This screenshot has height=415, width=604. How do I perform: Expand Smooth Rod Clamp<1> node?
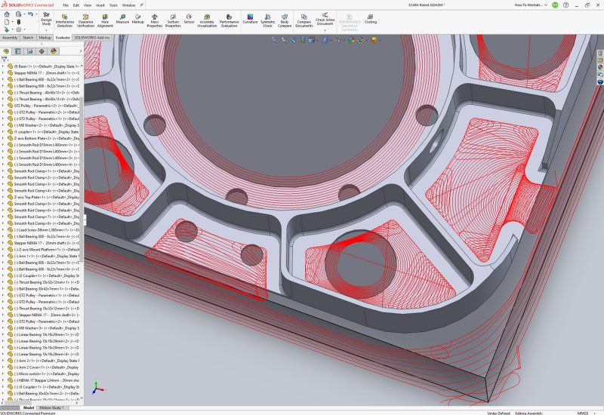[x=3, y=171]
